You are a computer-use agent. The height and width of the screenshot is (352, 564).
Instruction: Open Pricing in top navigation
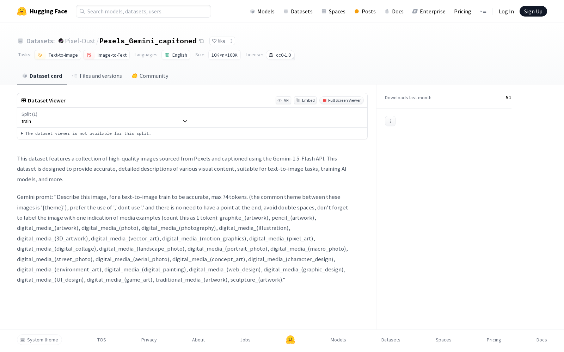click(462, 11)
